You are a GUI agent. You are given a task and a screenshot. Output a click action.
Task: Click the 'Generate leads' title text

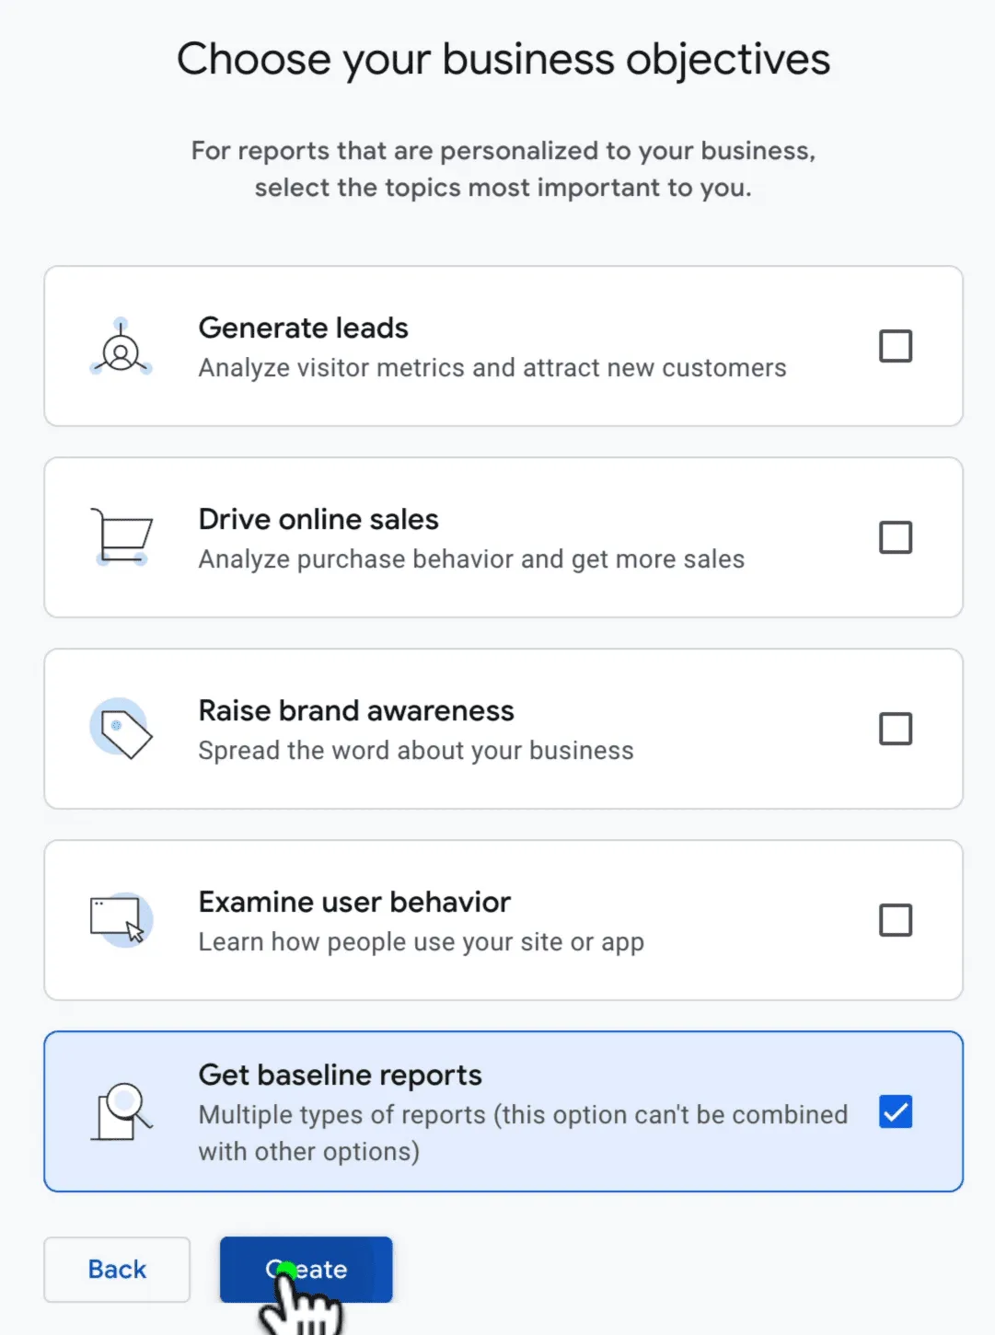(x=304, y=328)
